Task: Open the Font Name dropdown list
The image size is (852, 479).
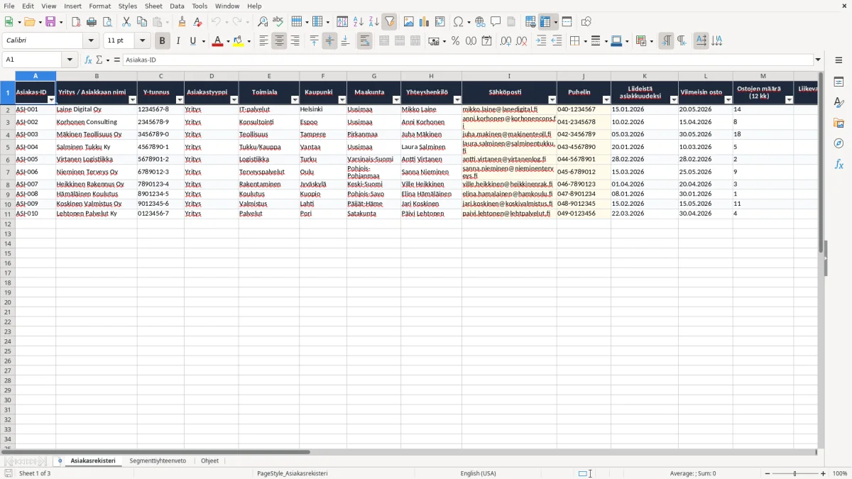Action: coord(91,41)
